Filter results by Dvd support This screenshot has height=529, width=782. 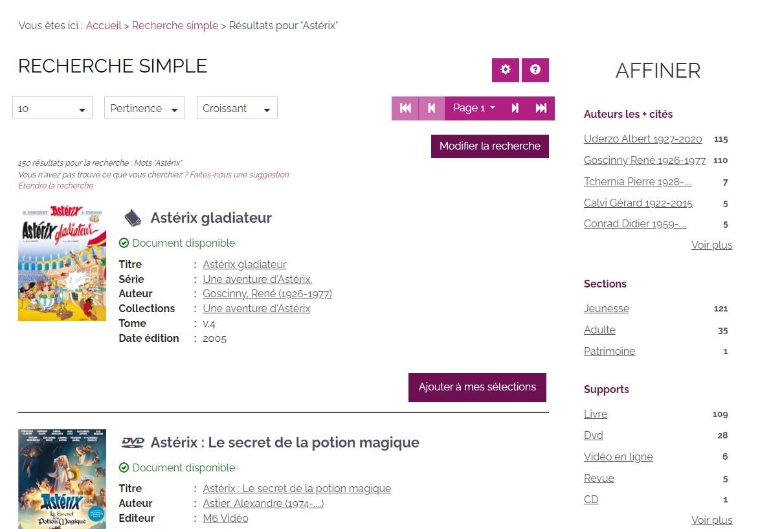pyautogui.click(x=593, y=436)
